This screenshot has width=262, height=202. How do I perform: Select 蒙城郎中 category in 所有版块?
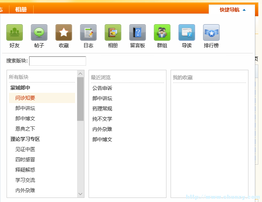(20, 88)
